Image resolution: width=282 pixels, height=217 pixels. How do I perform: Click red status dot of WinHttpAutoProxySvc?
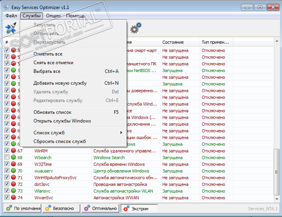click(13, 178)
